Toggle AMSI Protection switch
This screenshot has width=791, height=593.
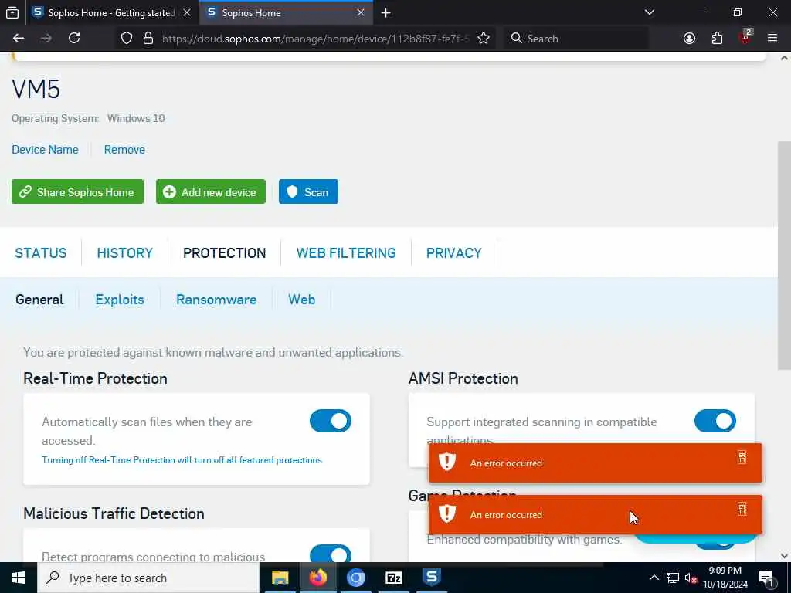click(x=715, y=421)
